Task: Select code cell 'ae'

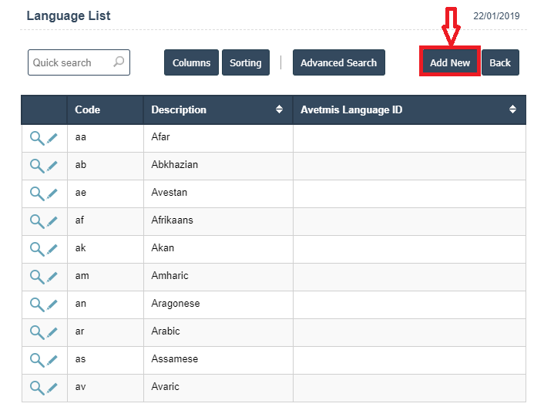Action: [106, 194]
